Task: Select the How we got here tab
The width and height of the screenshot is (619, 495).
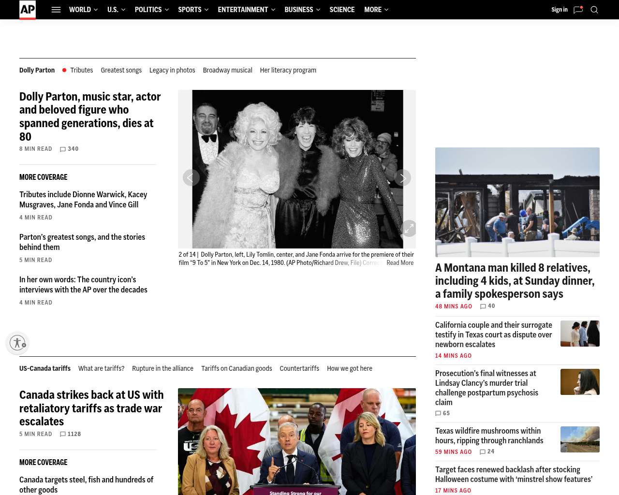Action: click(x=350, y=368)
